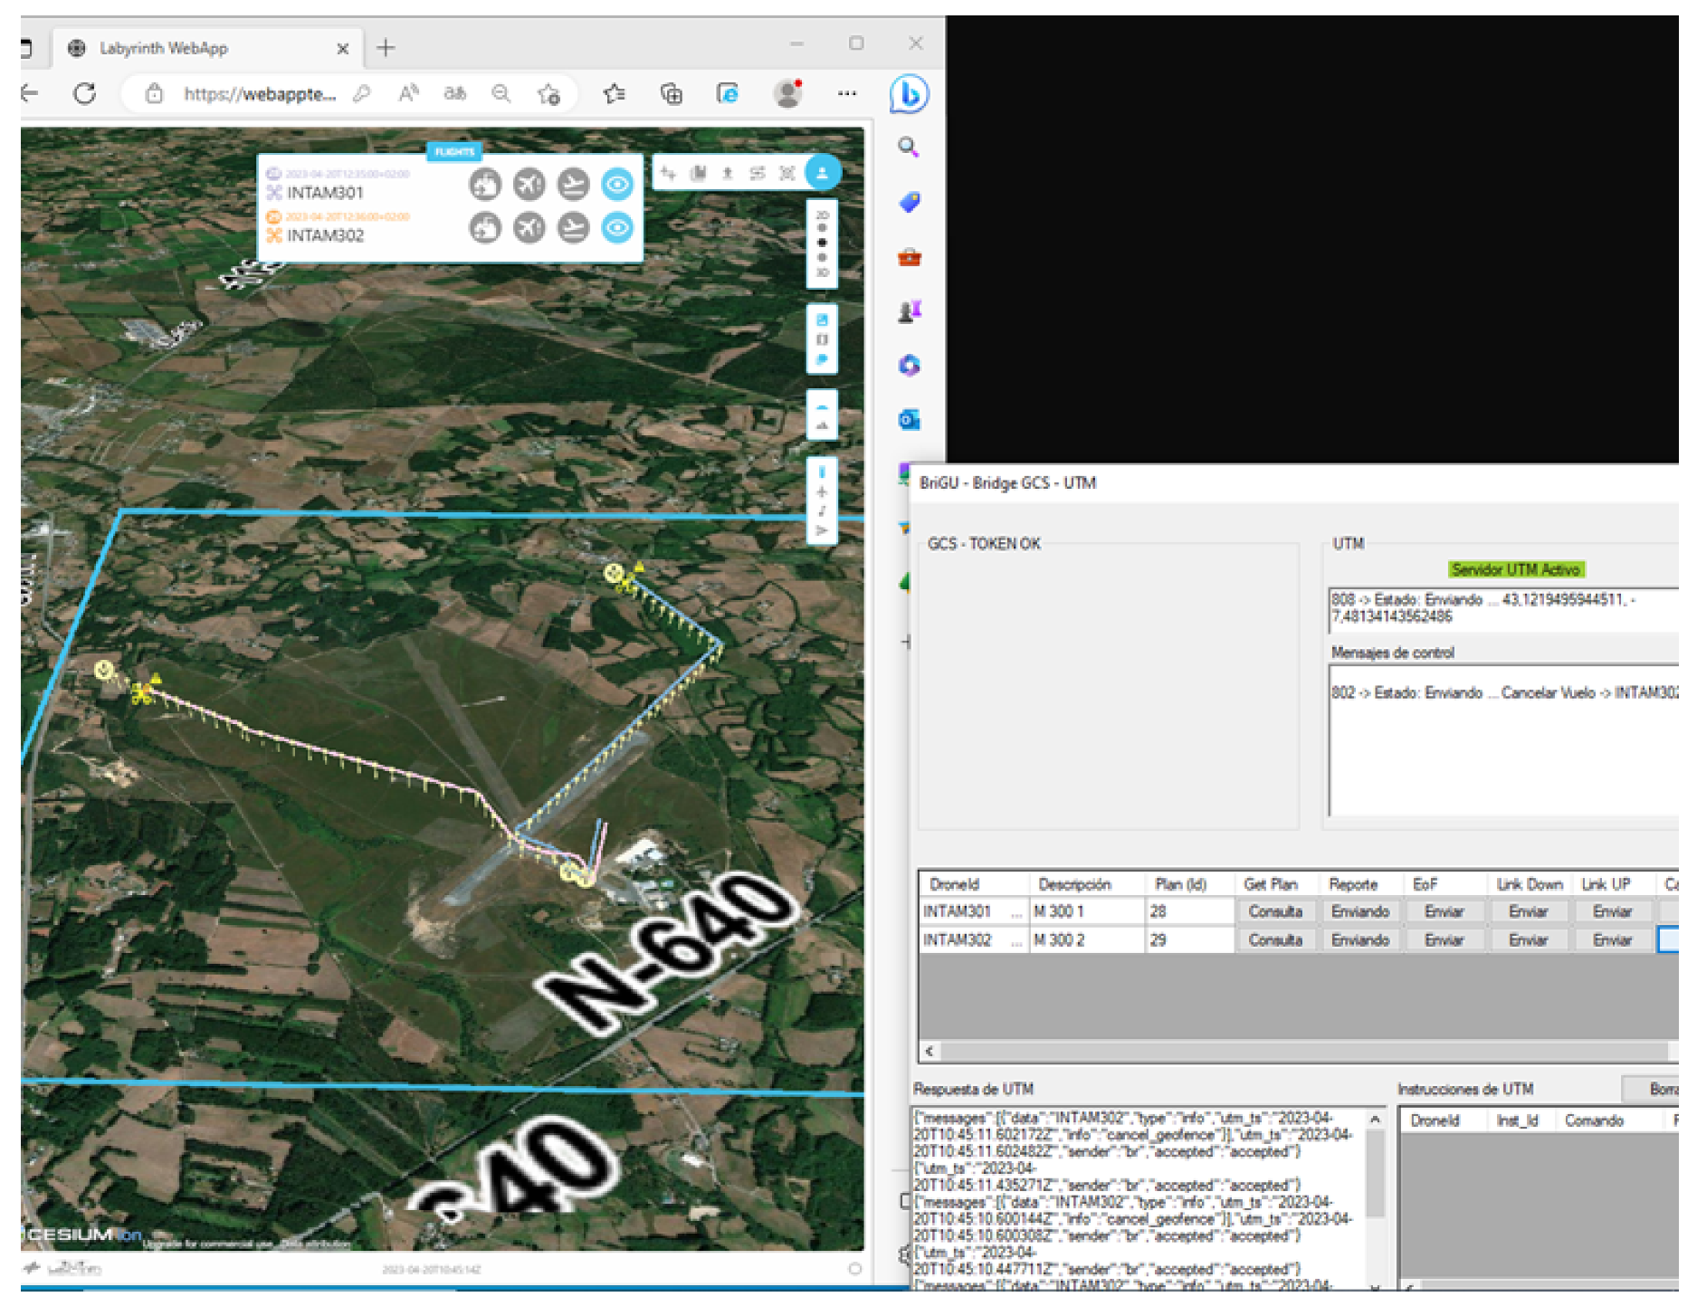Toggle visibility eye for flight INTAM302
Screen dimensions: 1697x1316
click(617, 228)
